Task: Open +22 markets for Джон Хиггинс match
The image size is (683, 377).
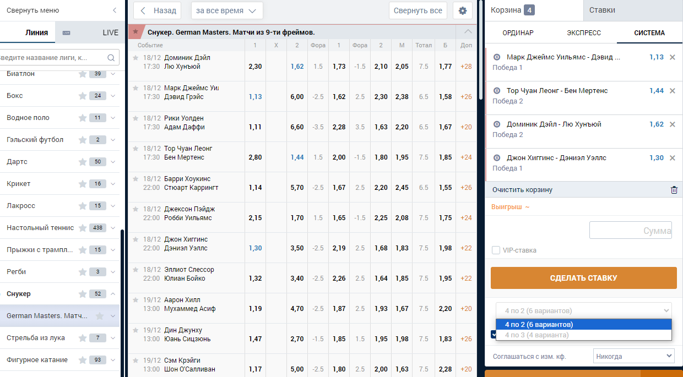Action: coord(466,248)
